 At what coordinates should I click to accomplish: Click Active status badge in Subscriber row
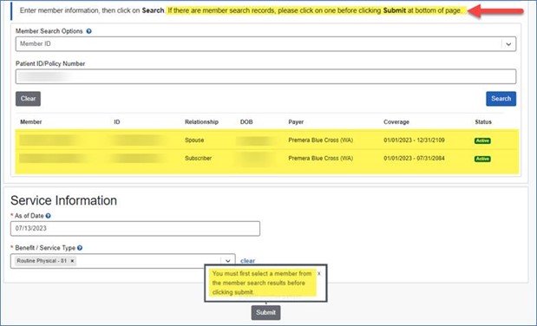[x=482, y=159]
